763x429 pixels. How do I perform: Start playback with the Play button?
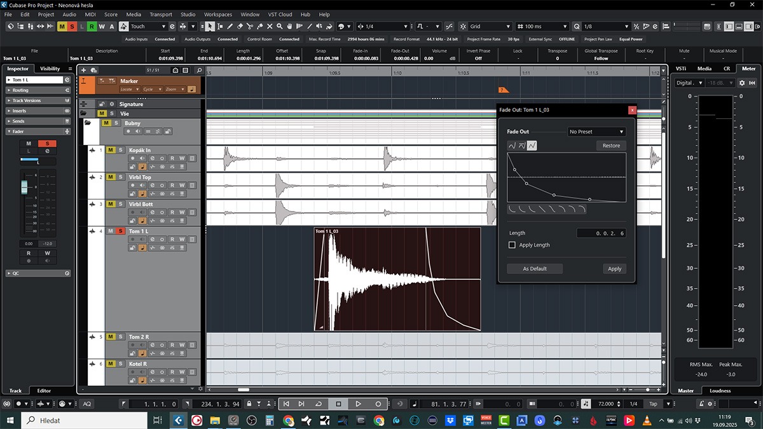[x=358, y=404]
